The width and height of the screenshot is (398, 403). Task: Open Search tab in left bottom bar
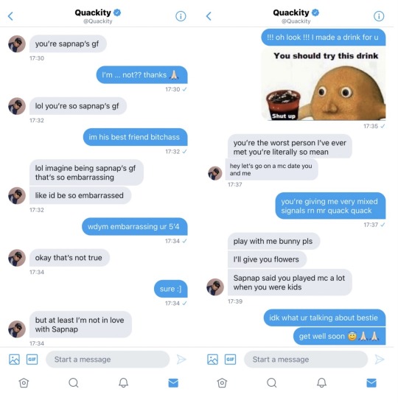74,382
